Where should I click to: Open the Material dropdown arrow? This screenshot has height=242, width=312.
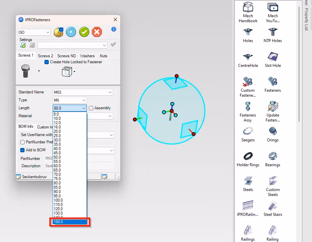point(110,116)
